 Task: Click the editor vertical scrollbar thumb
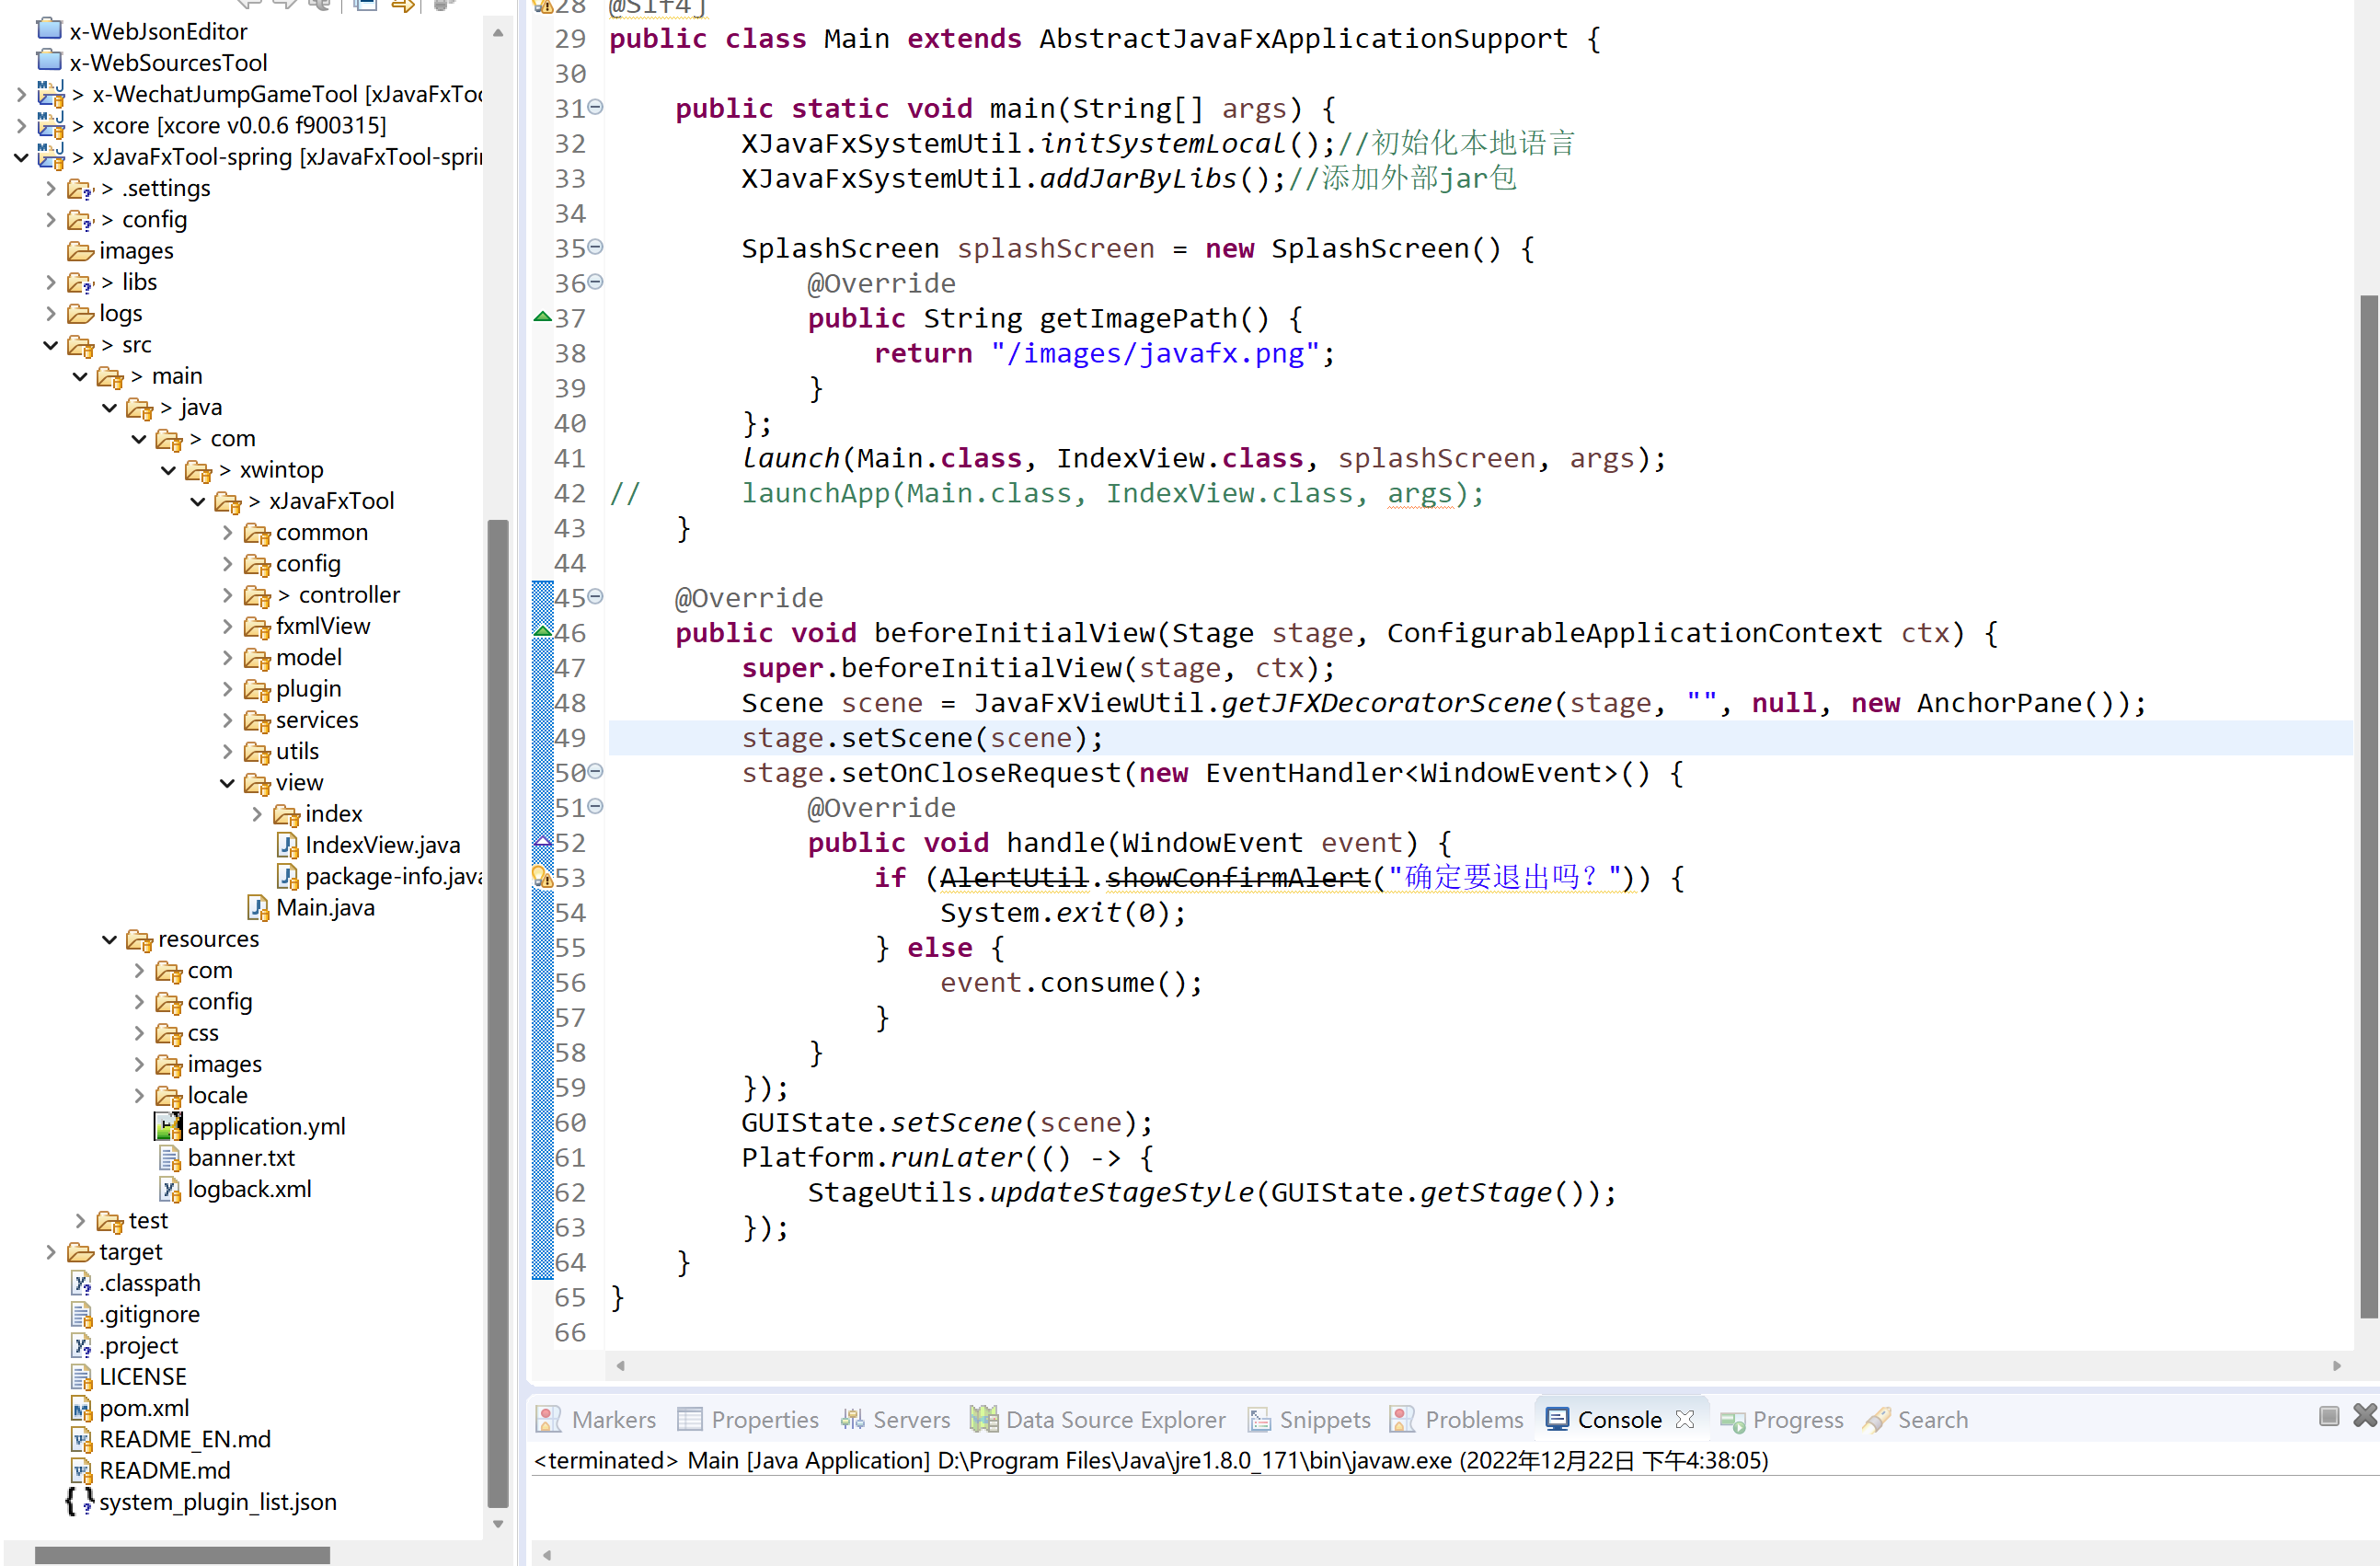[2369, 805]
